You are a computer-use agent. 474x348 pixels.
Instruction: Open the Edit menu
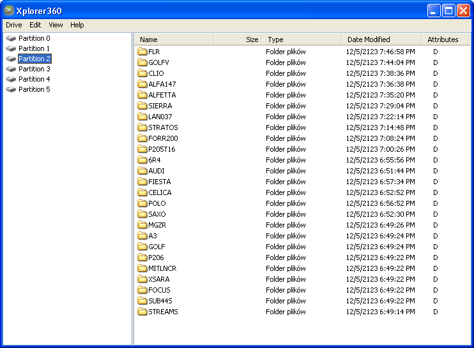(35, 25)
